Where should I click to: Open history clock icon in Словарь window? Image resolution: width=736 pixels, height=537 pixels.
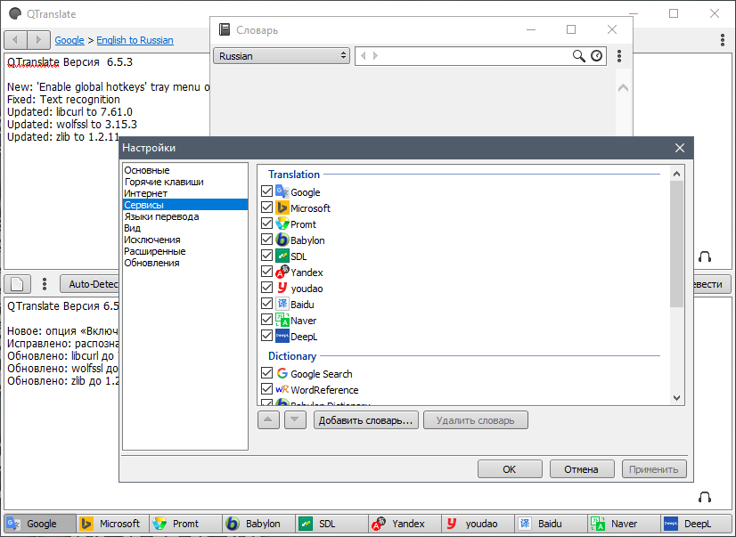pos(597,56)
